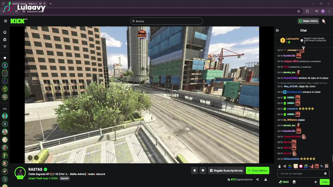The height and width of the screenshot is (187, 333).
Task: Click the Valle Sagrado logo in video
Action: [x=142, y=35]
